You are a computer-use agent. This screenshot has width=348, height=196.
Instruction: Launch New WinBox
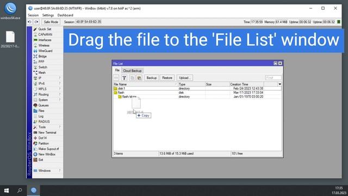(x=47, y=154)
